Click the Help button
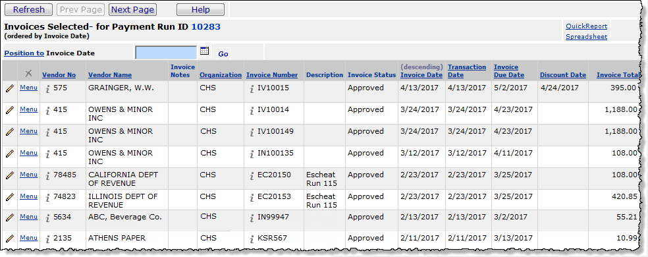This screenshot has height=257, width=648. click(200, 9)
